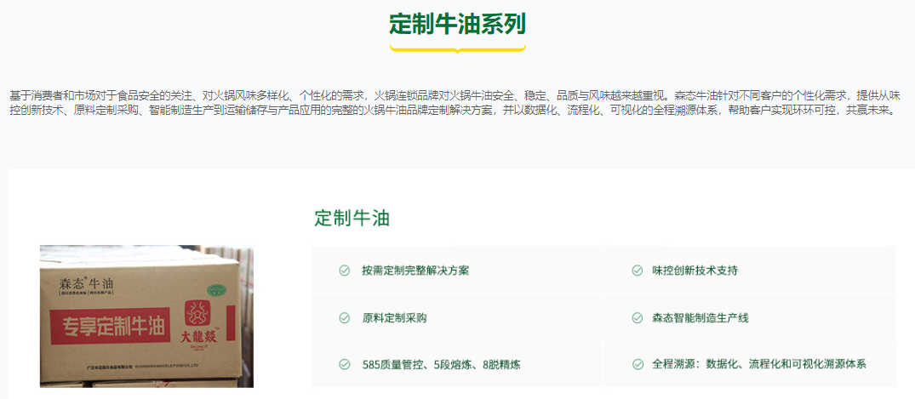
Task: Click checkmark icon beside 味控创新技术支持
Action: tap(638, 271)
